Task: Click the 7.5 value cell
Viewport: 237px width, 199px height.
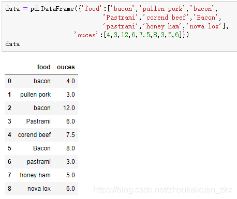Action: 70,135
